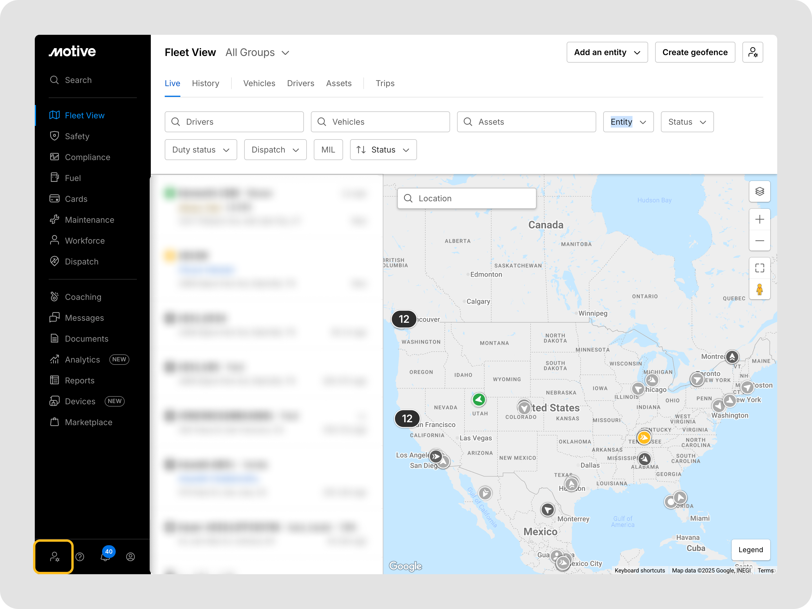
Task: Zoom in on the map
Action: click(x=759, y=219)
